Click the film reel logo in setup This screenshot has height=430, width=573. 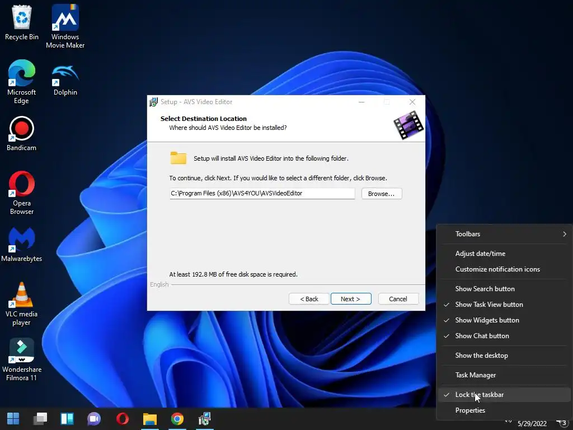408,125
